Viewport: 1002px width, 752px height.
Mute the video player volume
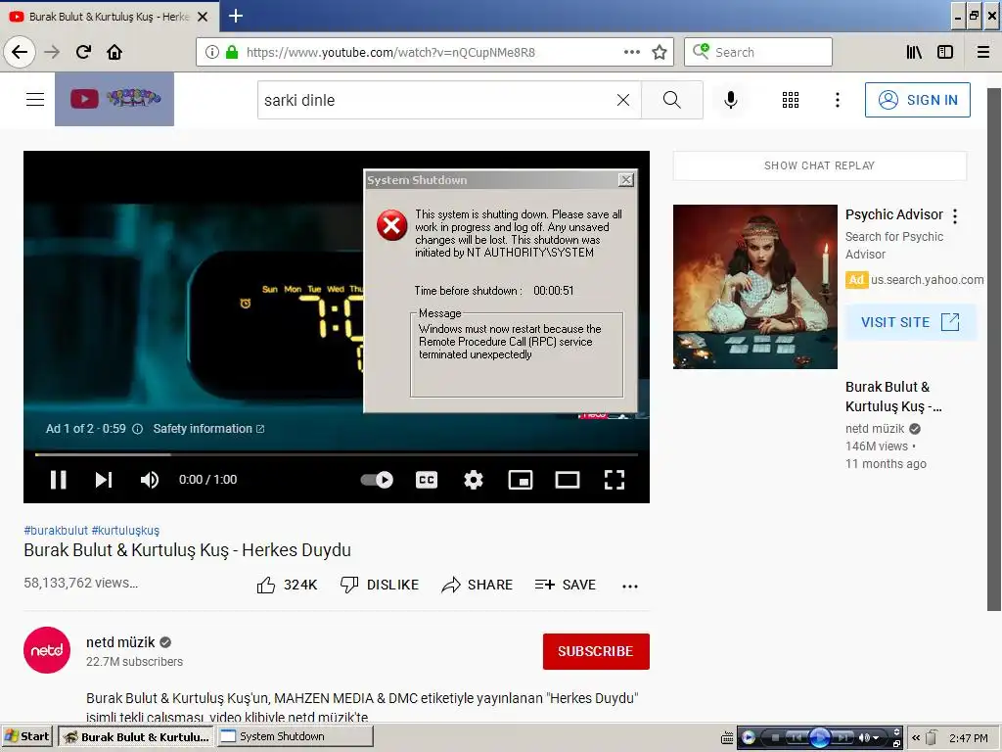[150, 480]
